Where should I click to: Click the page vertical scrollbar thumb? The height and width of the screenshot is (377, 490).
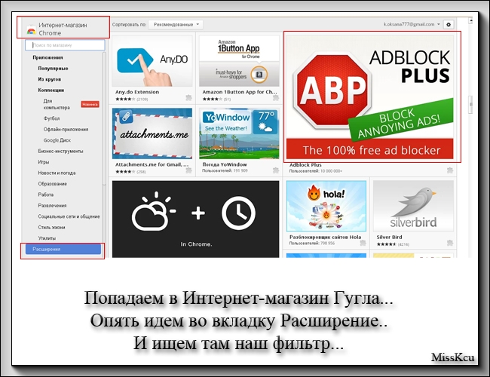(470, 103)
